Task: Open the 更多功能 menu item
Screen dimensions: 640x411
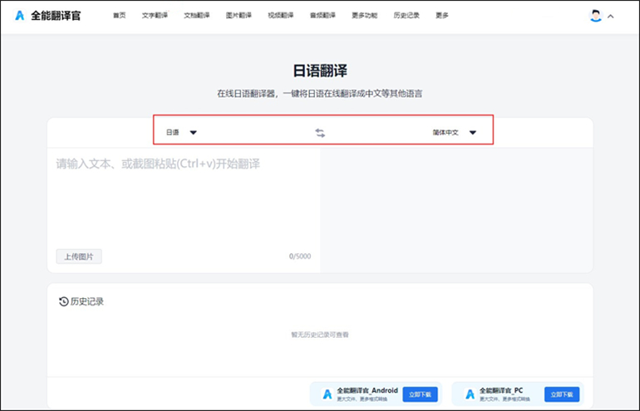Action: click(365, 16)
